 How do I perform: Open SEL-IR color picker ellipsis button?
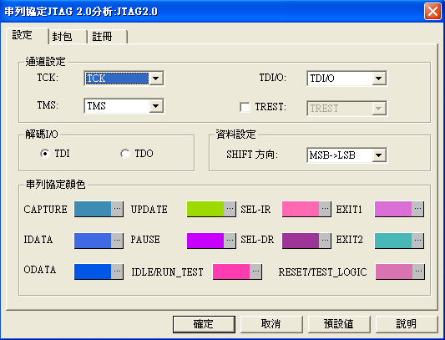coord(325,209)
